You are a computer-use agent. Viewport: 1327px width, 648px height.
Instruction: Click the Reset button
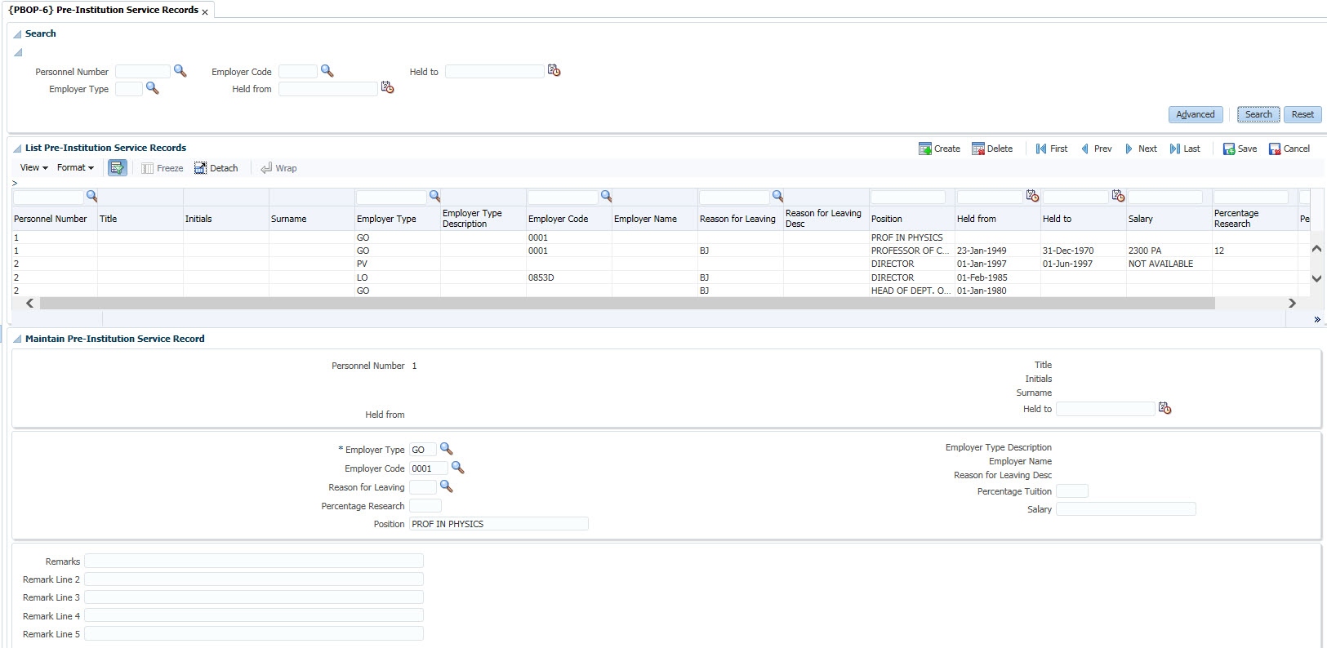[x=1302, y=114]
